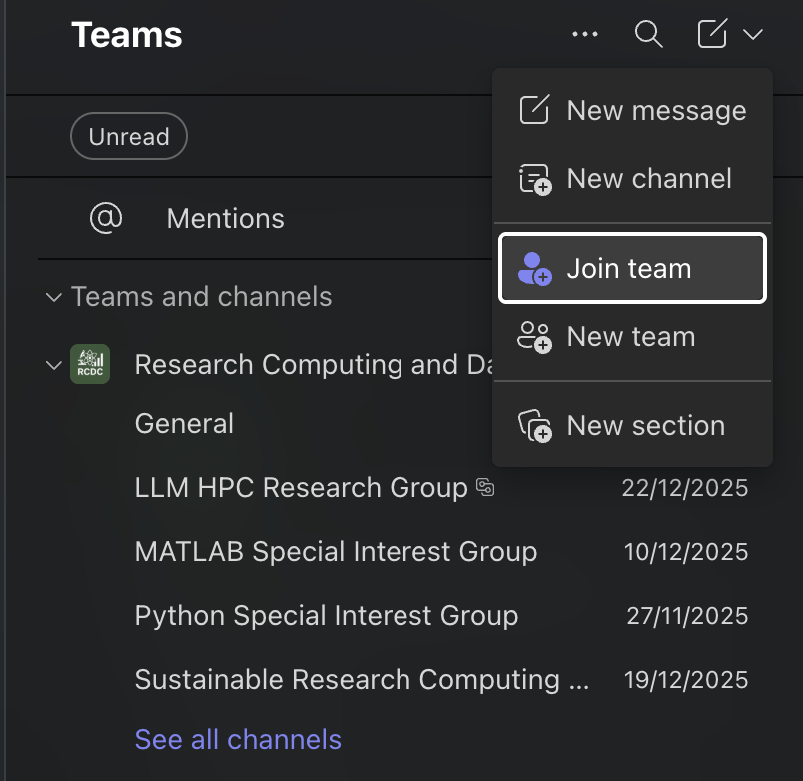Open the General channel

[x=184, y=424]
